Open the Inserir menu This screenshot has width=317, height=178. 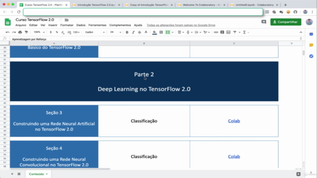coord(53,25)
